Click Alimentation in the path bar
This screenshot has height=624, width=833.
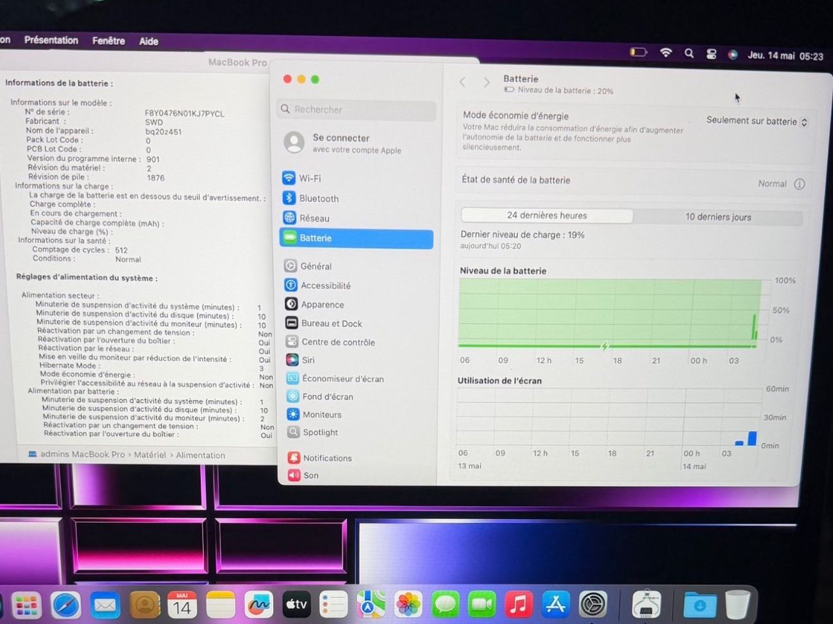(x=201, y=456)
